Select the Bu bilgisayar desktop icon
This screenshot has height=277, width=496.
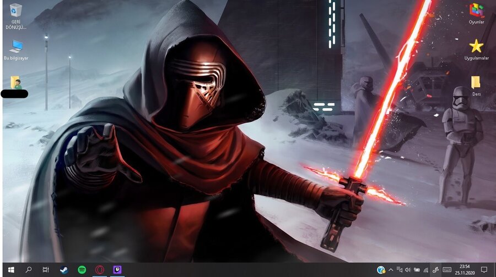(16, 50)
